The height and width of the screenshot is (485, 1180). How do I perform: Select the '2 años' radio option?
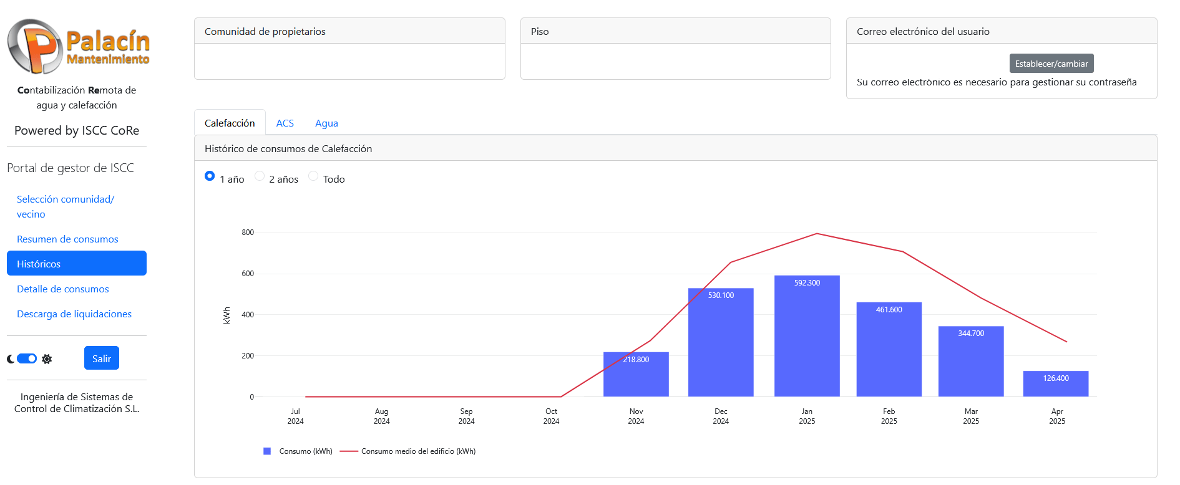(x=260, y=176)
